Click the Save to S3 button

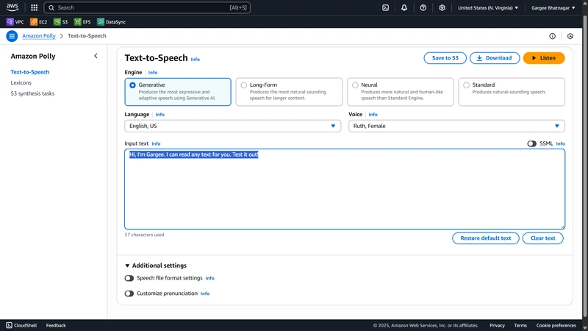click(x=445, y=58)
